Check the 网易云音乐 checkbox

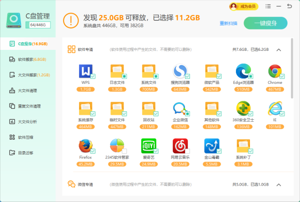[187, 151]
